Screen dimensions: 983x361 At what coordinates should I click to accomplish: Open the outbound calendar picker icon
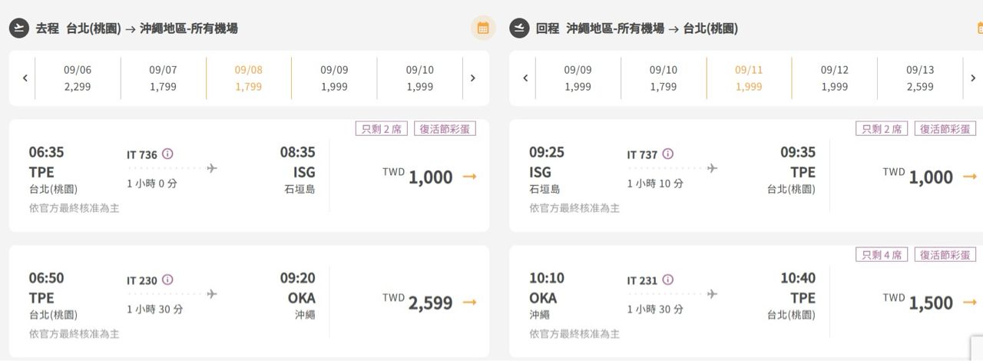pos(483,28)
